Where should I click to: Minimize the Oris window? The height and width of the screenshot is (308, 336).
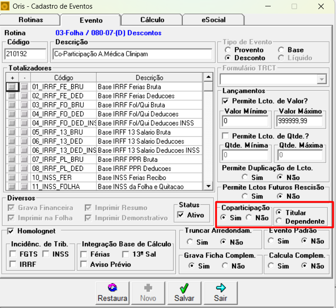(x=268, y=6)
